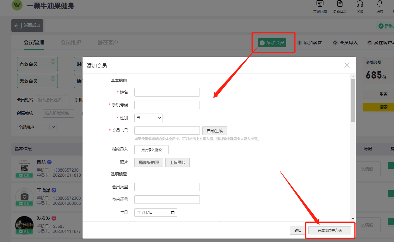The height and width of the screenshot is (242, 394).
Task: Switch to the 潜在客户 tab
Action: [108, 42]
